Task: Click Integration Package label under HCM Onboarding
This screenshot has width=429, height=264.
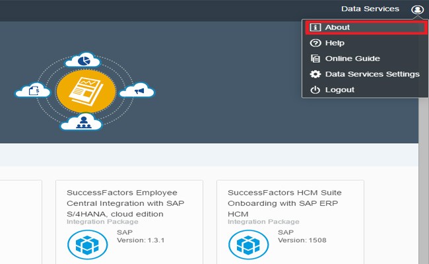Action: click(263, 222)
